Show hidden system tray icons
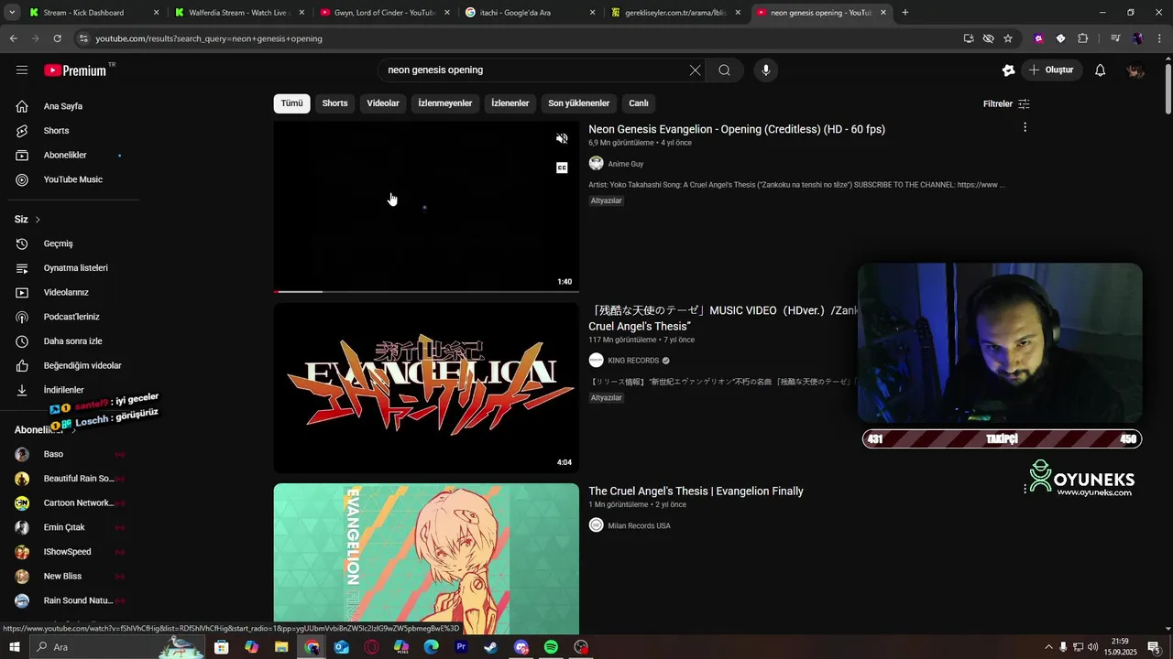Screen dimensions: 1173x659 coord(1048,647)
